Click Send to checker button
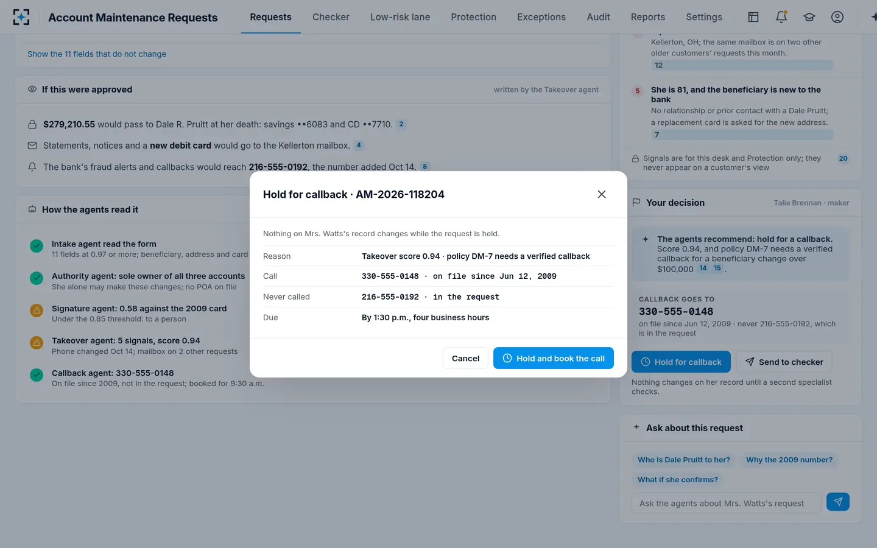Image resolution: width=877 pixels, height=548 pixels. [784, 362]
